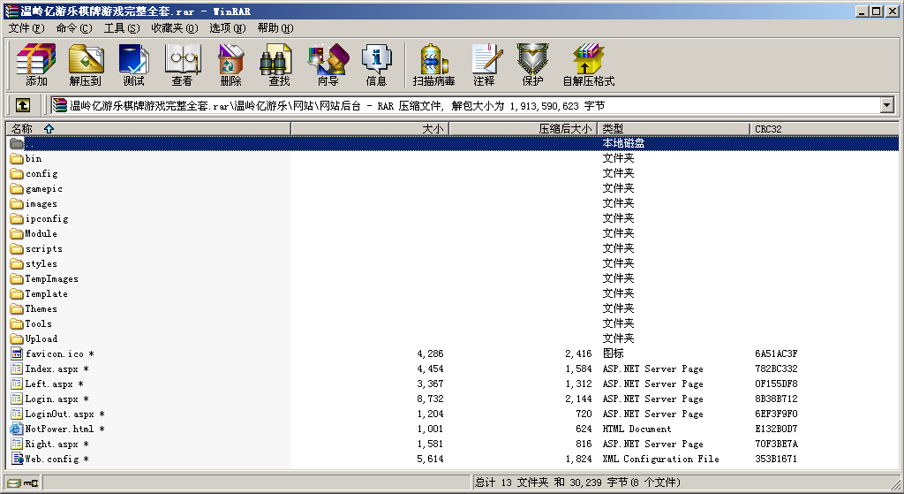
Task: Click the drive and key status bar icon
Action: coord(23,483)
